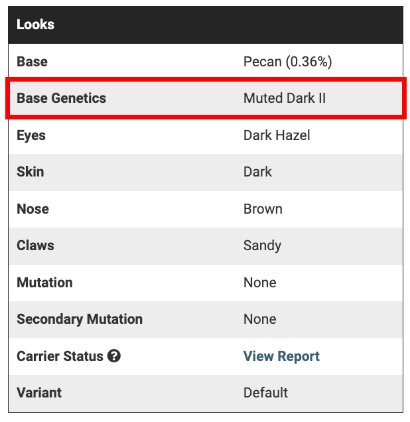Select the highlighted Base Genetics row label
410x422 pixels.
pos(61,98)
